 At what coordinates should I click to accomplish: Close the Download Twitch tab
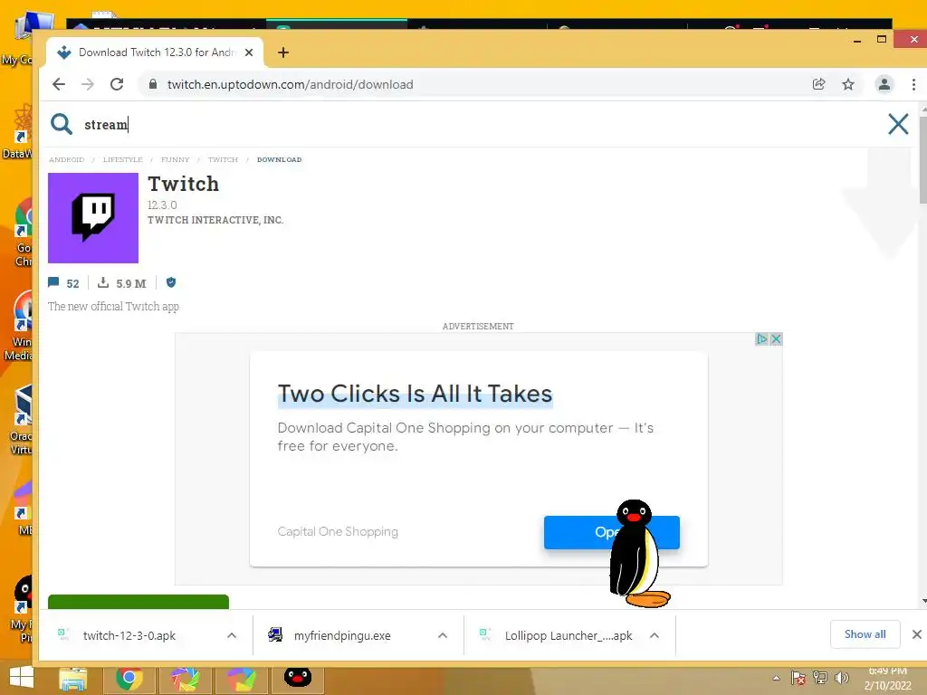pyautogui.click(x=249, y=52)
